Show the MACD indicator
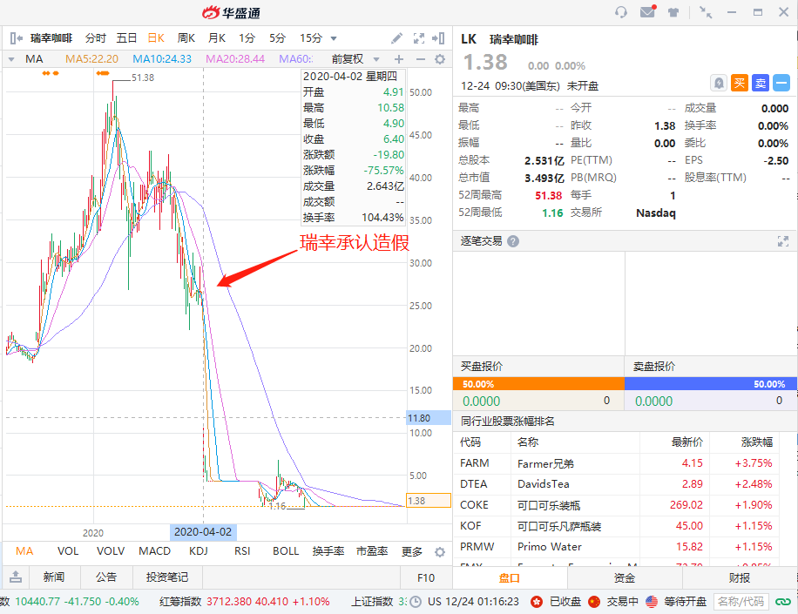This screenshot has width=798, height=614. point(155,551)
